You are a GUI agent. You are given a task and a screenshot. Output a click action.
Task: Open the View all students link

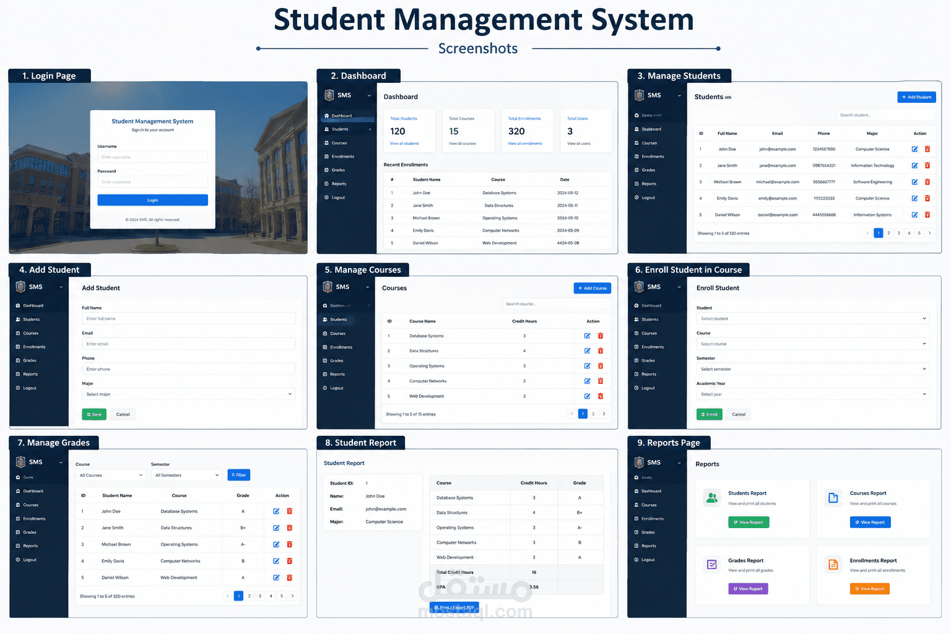click(404, 144)
